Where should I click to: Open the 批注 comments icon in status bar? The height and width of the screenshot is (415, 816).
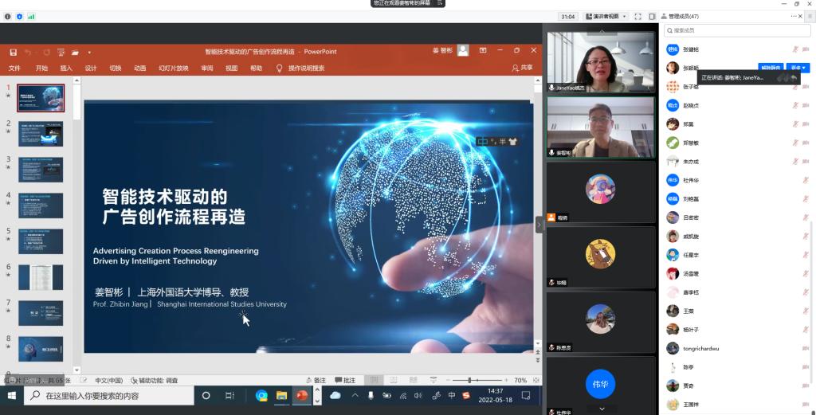(x=344, y=380)
